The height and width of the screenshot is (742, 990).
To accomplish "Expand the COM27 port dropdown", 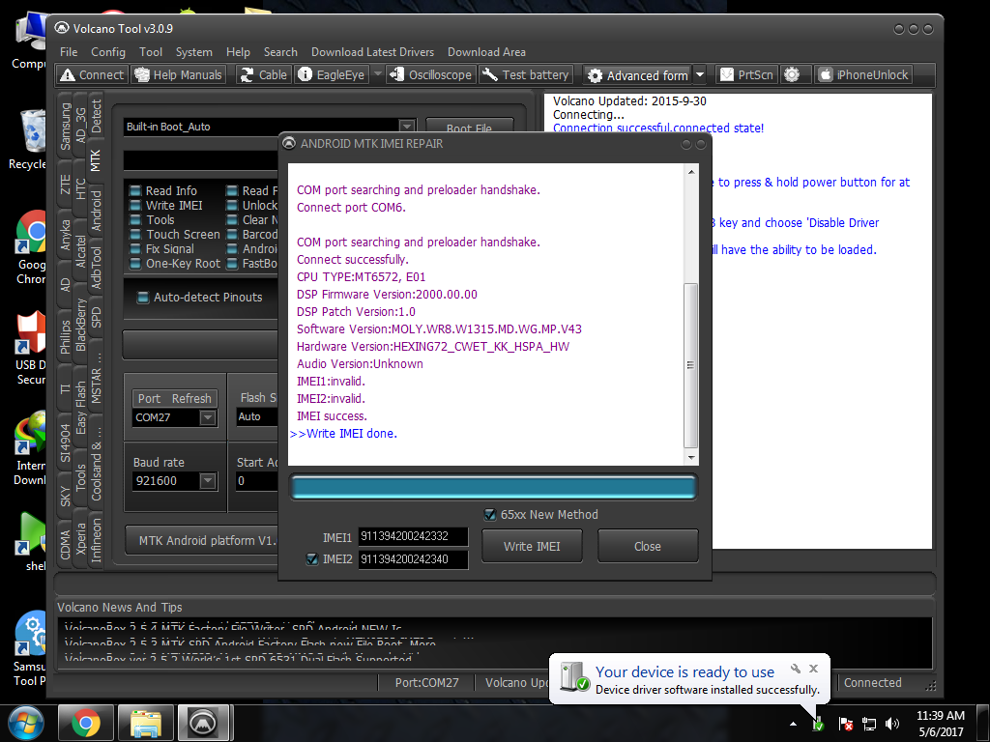I will pyautogui.click(x=208, y=417).
